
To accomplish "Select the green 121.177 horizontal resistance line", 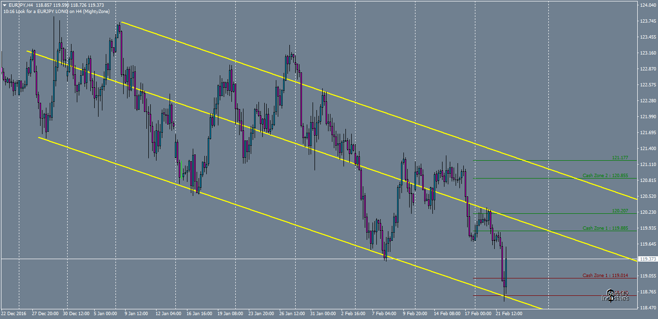I will click(531, 160).
